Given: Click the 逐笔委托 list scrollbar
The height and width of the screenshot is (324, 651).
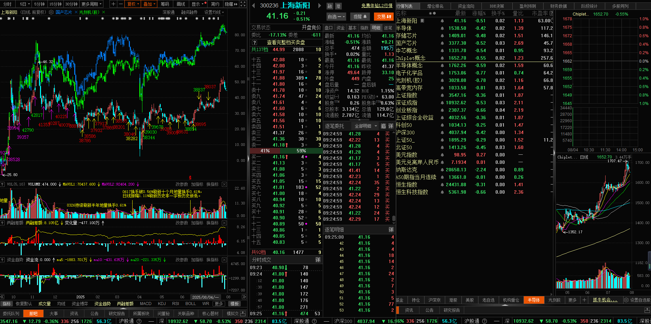Looking at the screenshot, I should (394, 218).
